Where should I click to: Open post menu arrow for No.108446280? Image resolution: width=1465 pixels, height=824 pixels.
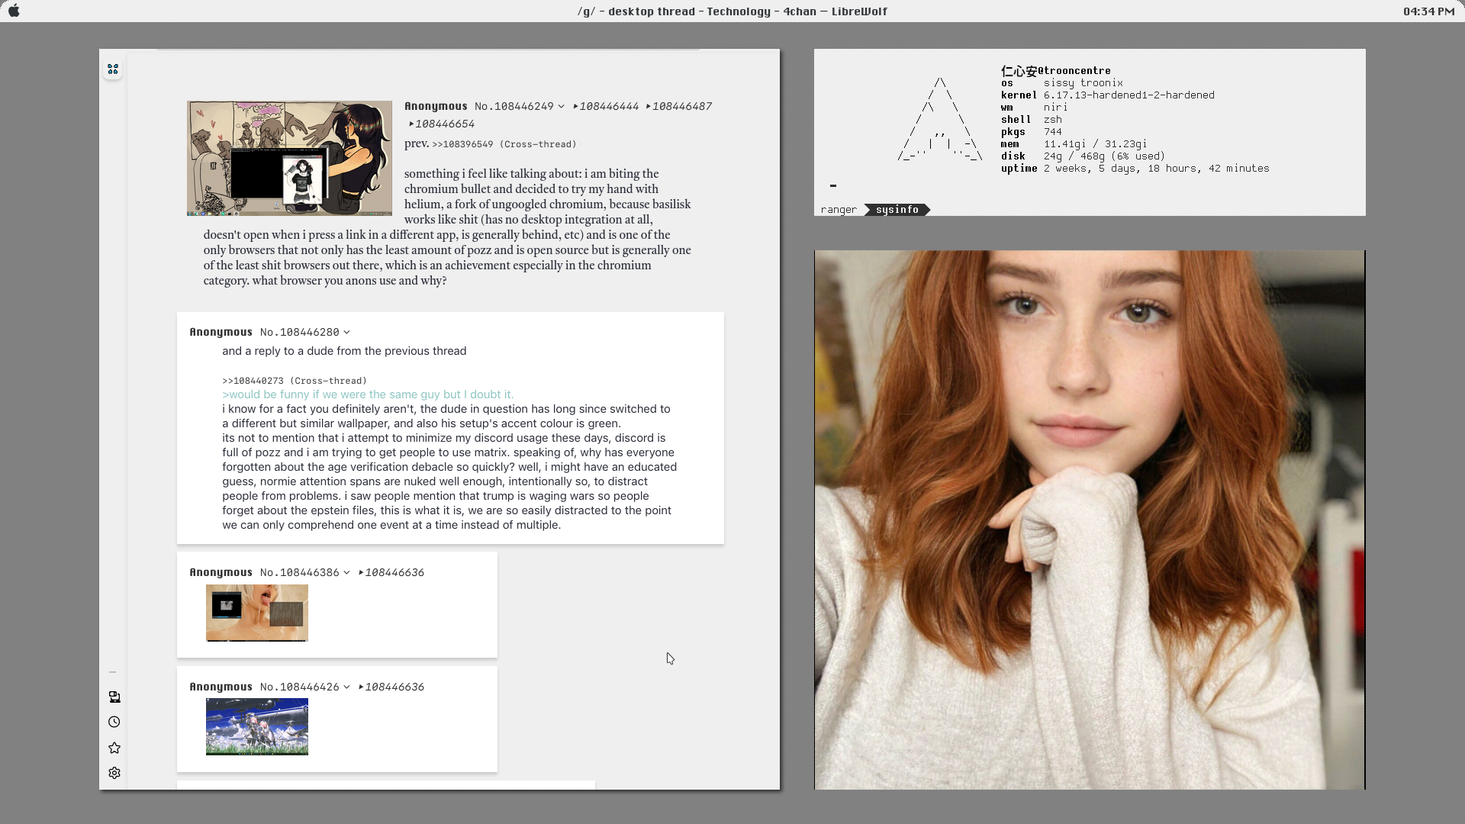pos(346,333)
